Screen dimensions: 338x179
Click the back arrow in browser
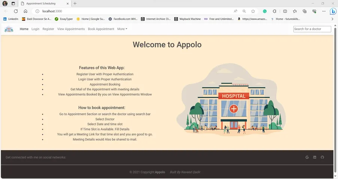tap(6, 11)
